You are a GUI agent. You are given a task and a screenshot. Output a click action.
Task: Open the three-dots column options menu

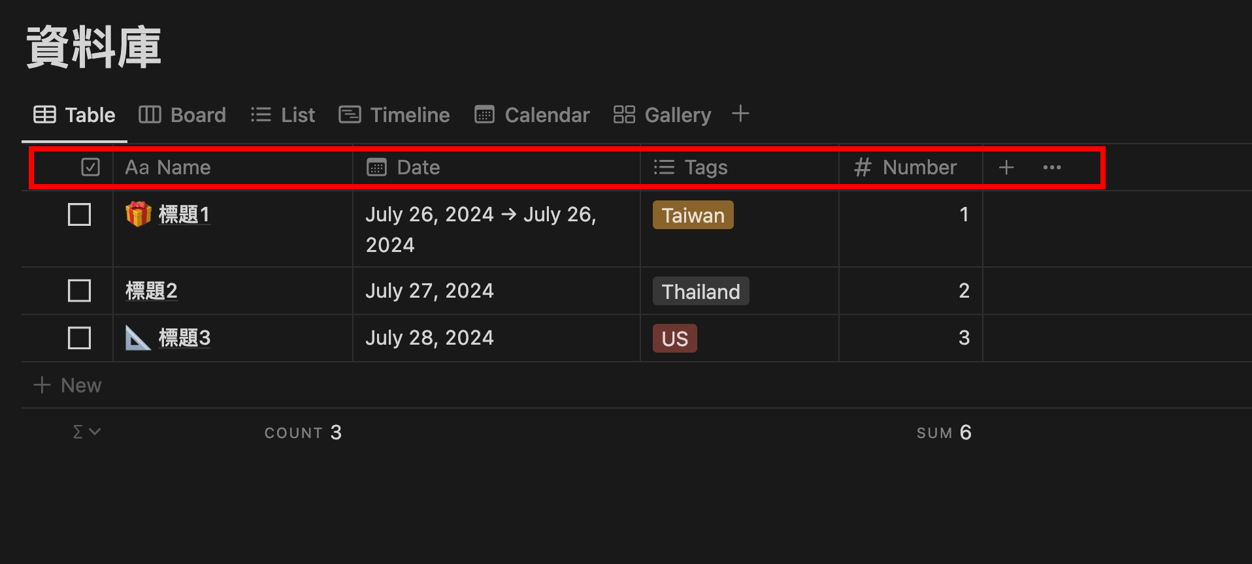(1052, 168)
